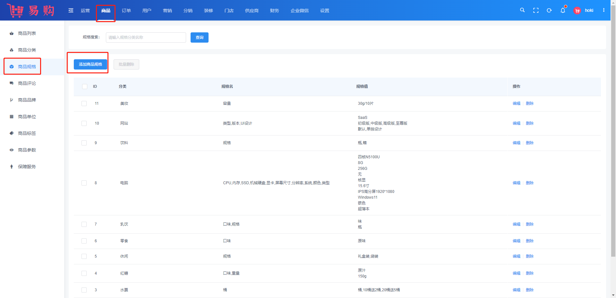Viewport: 616px width, 298px height.
Task: Toggle fullscreen mode icon
Action: coord(536,11)
